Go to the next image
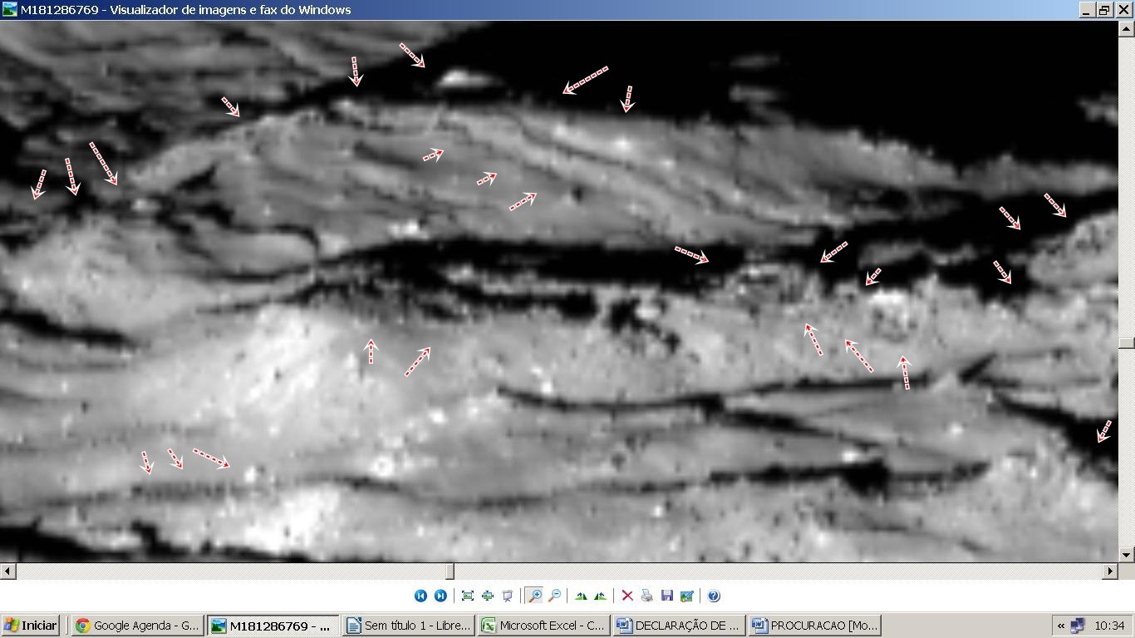Image resolution: width=1135 pixels, height=638 pixels. pos(440,596)
